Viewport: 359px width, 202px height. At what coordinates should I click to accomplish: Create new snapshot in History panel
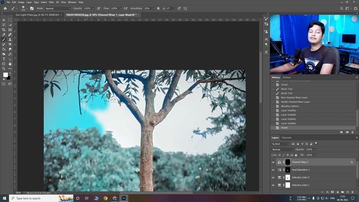pos(347,132)
